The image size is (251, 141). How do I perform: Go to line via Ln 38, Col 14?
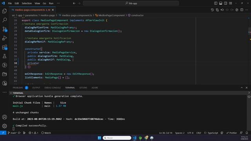pyautogui.click(x=166, y=133)
